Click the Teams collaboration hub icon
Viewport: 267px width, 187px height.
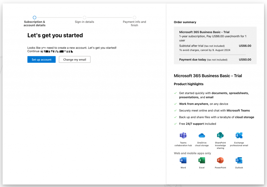pyautogui.click(x=183, y=135)
